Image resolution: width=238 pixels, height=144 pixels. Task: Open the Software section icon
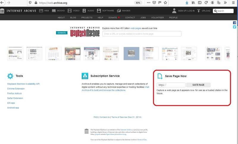click(x=99, y=11)
